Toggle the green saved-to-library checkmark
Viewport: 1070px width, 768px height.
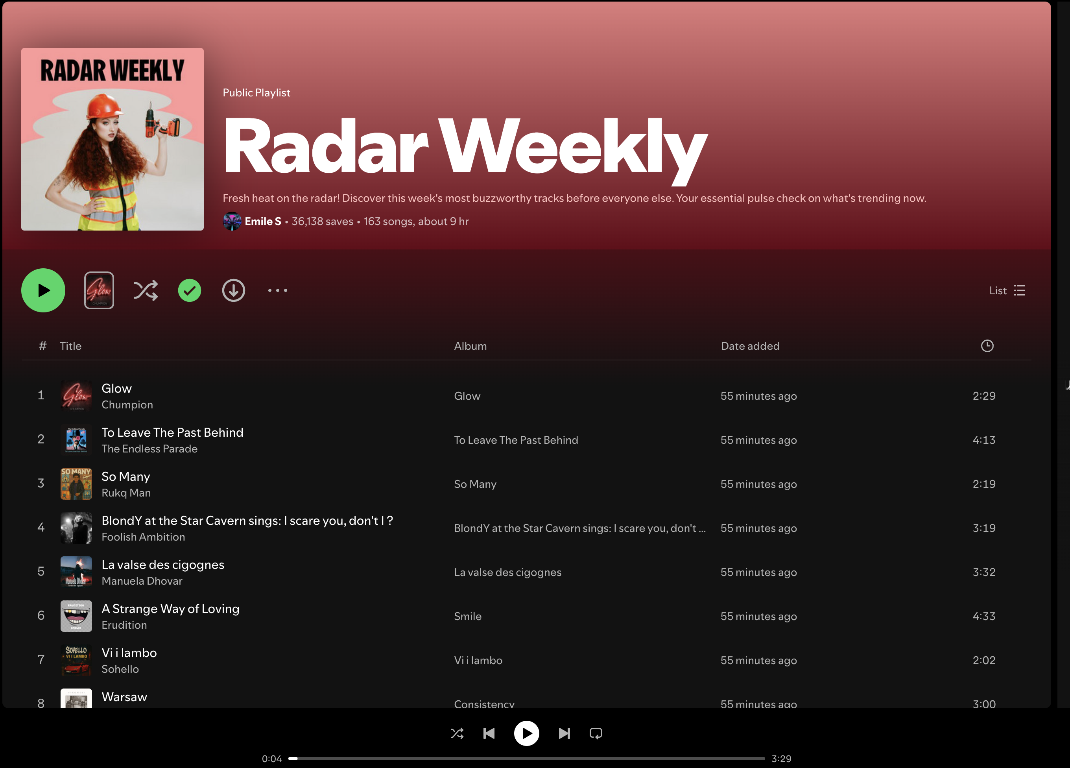pos(189,290)
